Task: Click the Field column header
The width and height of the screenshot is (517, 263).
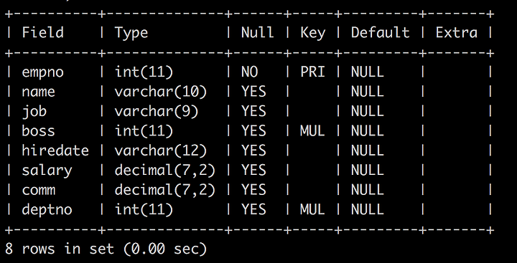Action: click(42, 32)
